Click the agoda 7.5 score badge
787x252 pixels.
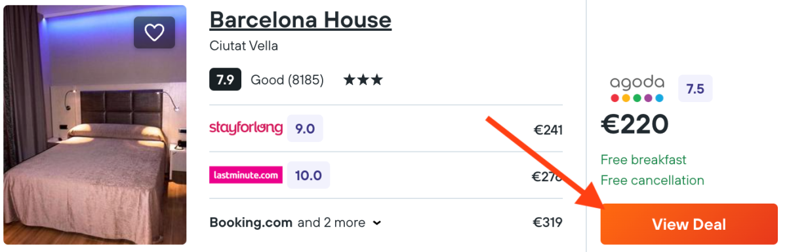(x=695, y=89)
